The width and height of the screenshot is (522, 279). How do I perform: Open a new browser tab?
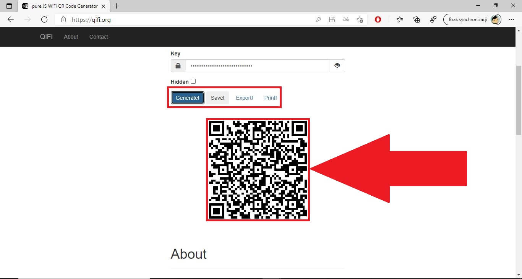117,6
